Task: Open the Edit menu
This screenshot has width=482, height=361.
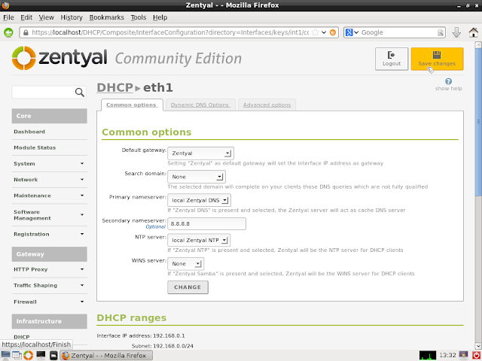Action: [x=26, y=17]
